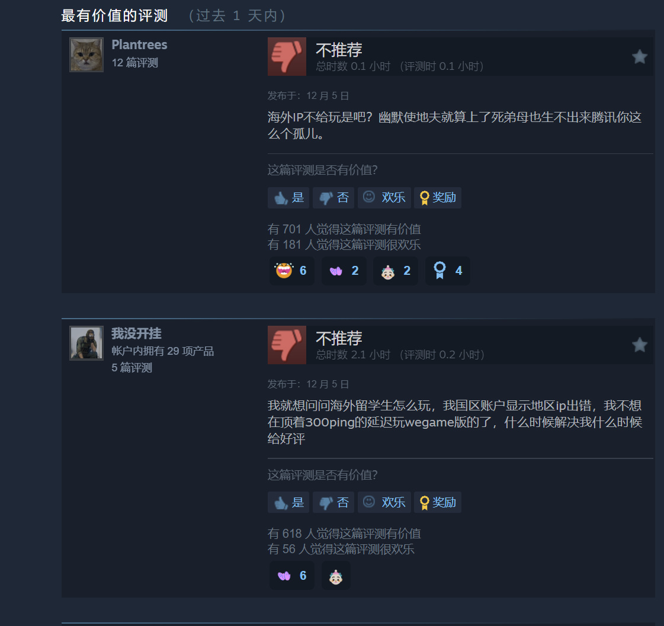Mark Plantrees' review as 欢乐
Screen dimensions: 664x626
[384, 198]
